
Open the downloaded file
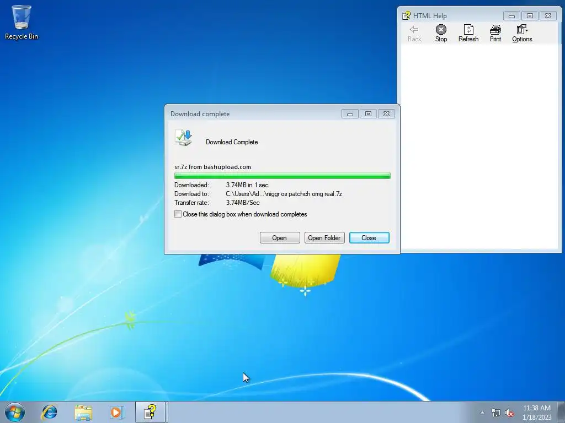pos(280,238)
